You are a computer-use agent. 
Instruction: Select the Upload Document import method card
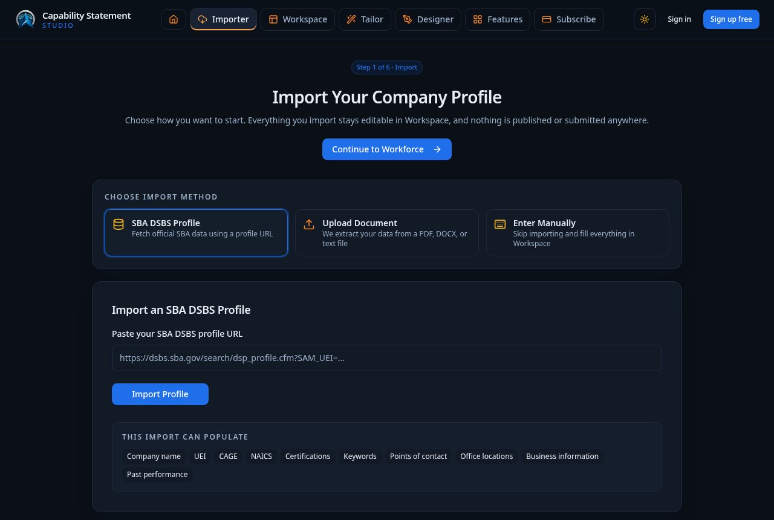[387, 233]
